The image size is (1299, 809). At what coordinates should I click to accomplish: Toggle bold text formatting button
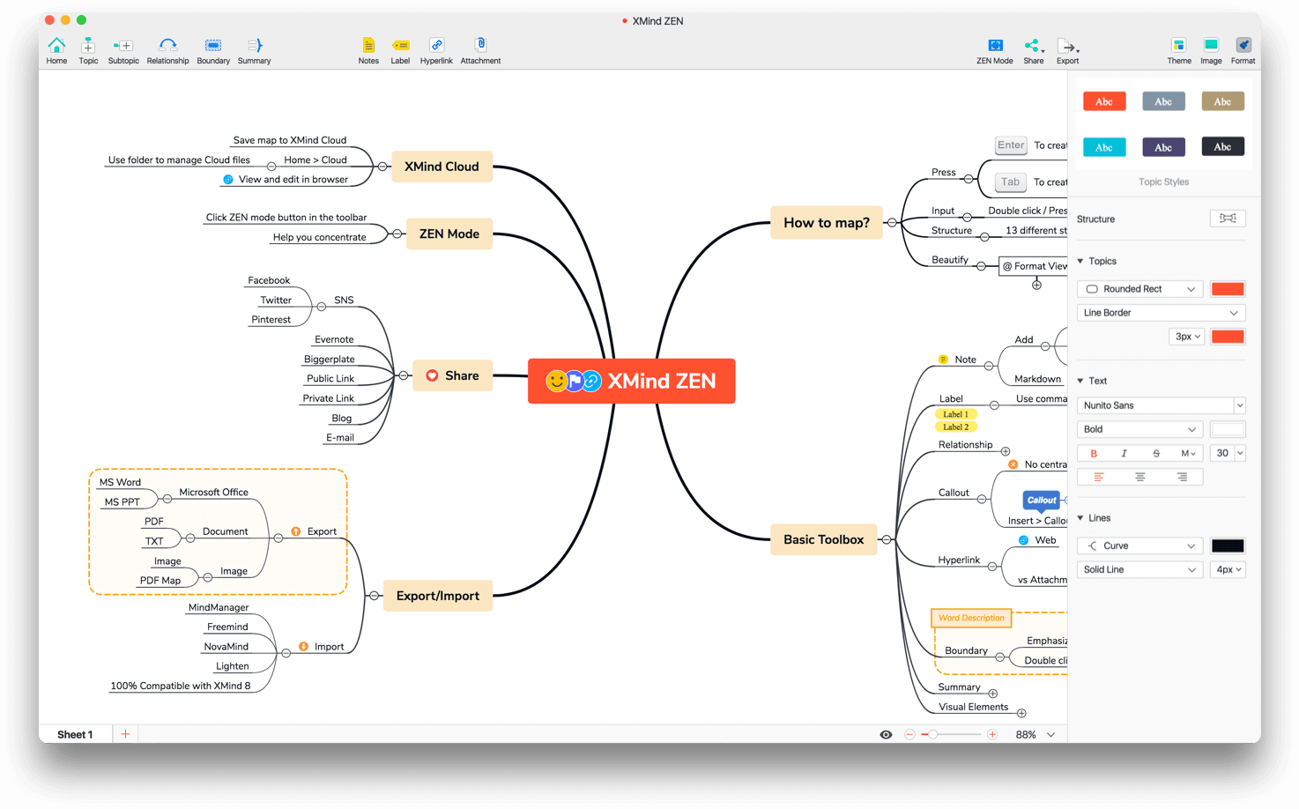pyautogui.click(x=1094, y=453)
